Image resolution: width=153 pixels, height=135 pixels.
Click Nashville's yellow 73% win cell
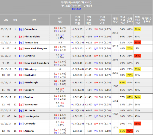click(x=130, y=75)
